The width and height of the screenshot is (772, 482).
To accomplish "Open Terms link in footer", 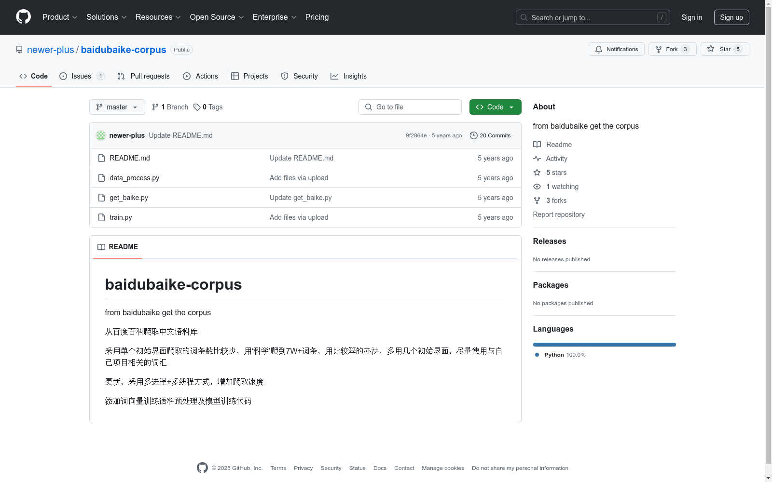I will coord(278,468).
